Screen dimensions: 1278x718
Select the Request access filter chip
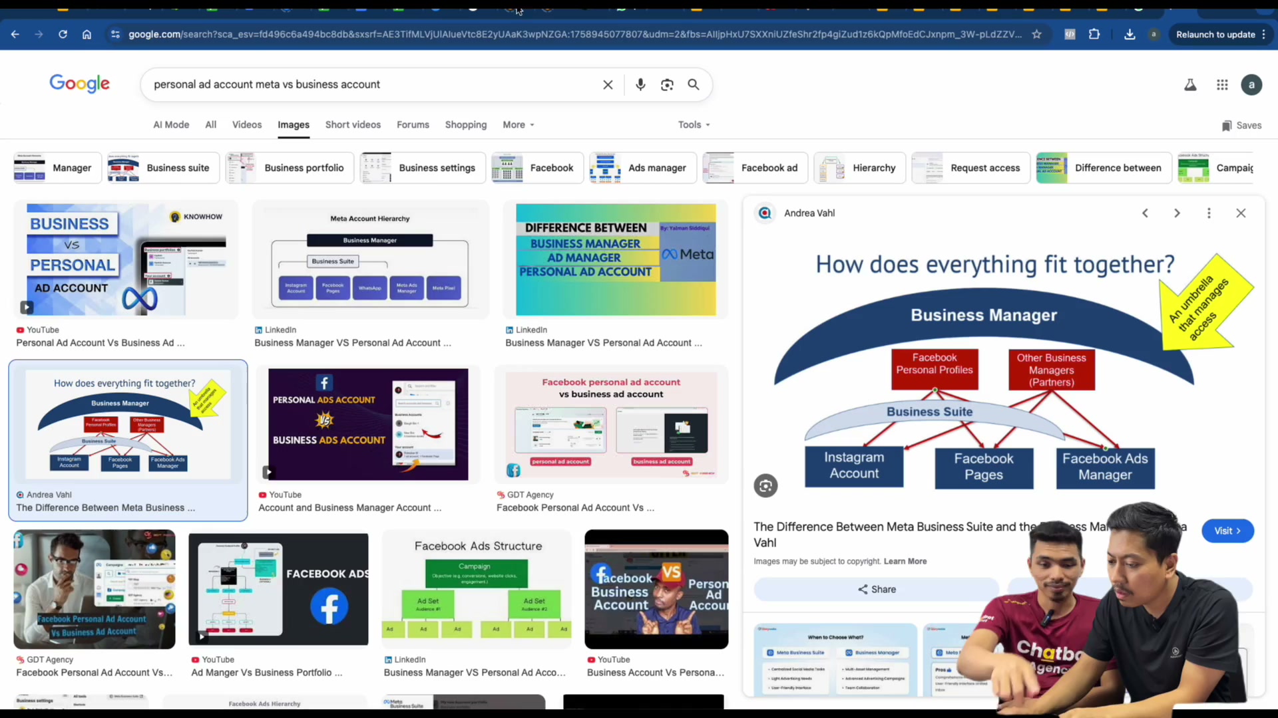(970, 168)
